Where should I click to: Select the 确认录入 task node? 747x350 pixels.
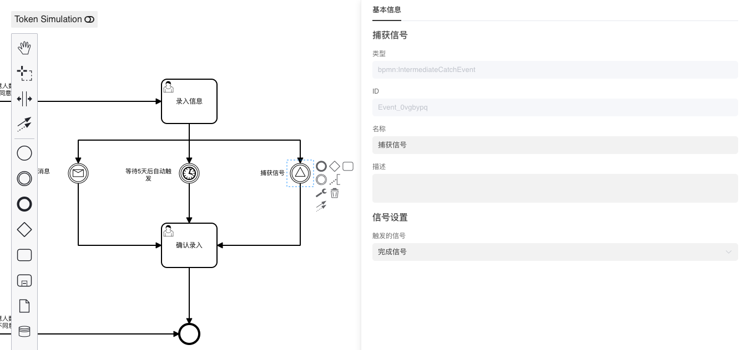(189, 245)
